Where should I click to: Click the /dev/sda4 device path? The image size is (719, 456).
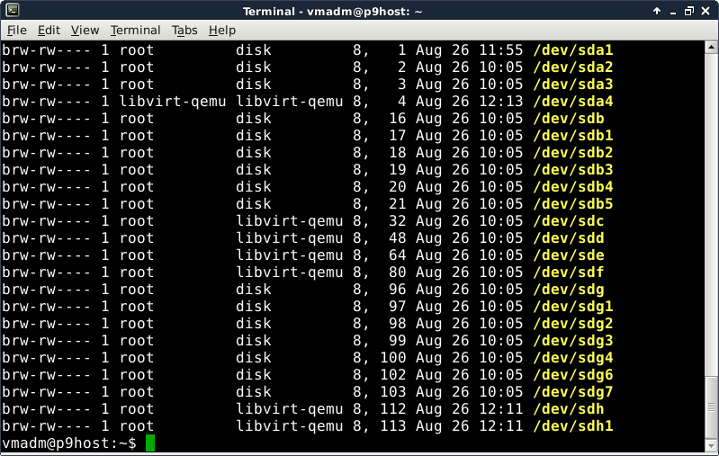pos(573,102)
